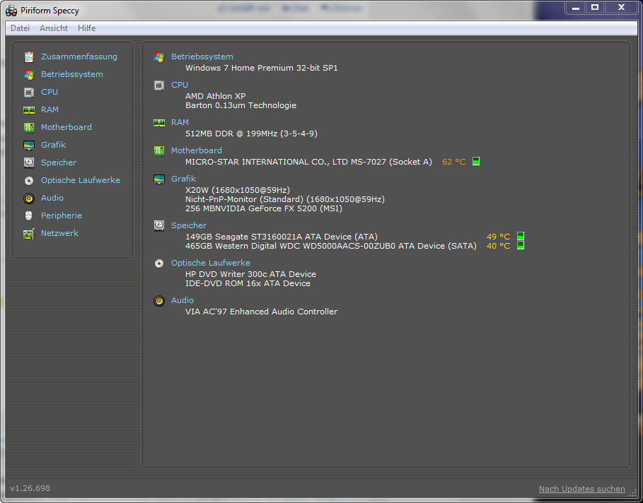Show RAM details from sidebar
This screenshot has height=503, width=643.
pos(50,110)
